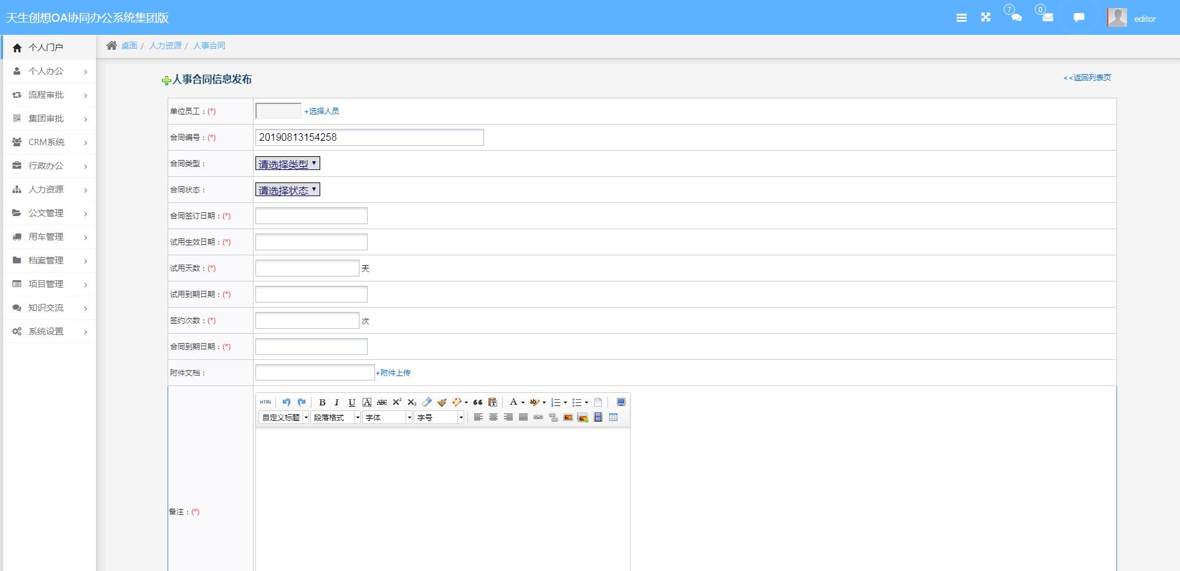Expand the 公文管理 sidebar menu
This screenshot has height=571, width=1180.
click(49, 213)
